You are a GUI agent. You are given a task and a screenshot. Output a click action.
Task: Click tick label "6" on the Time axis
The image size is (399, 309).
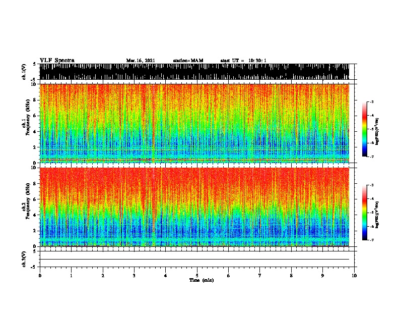pyautogui.click(x=229, y=276)
